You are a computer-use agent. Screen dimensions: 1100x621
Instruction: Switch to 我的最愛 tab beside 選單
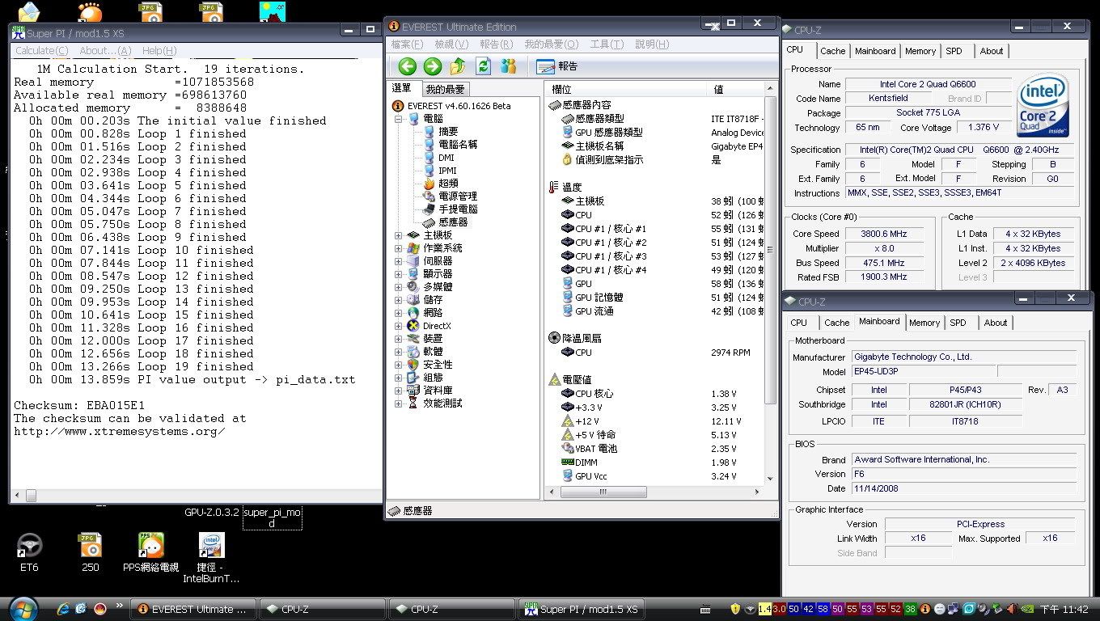tap(445, 89)
